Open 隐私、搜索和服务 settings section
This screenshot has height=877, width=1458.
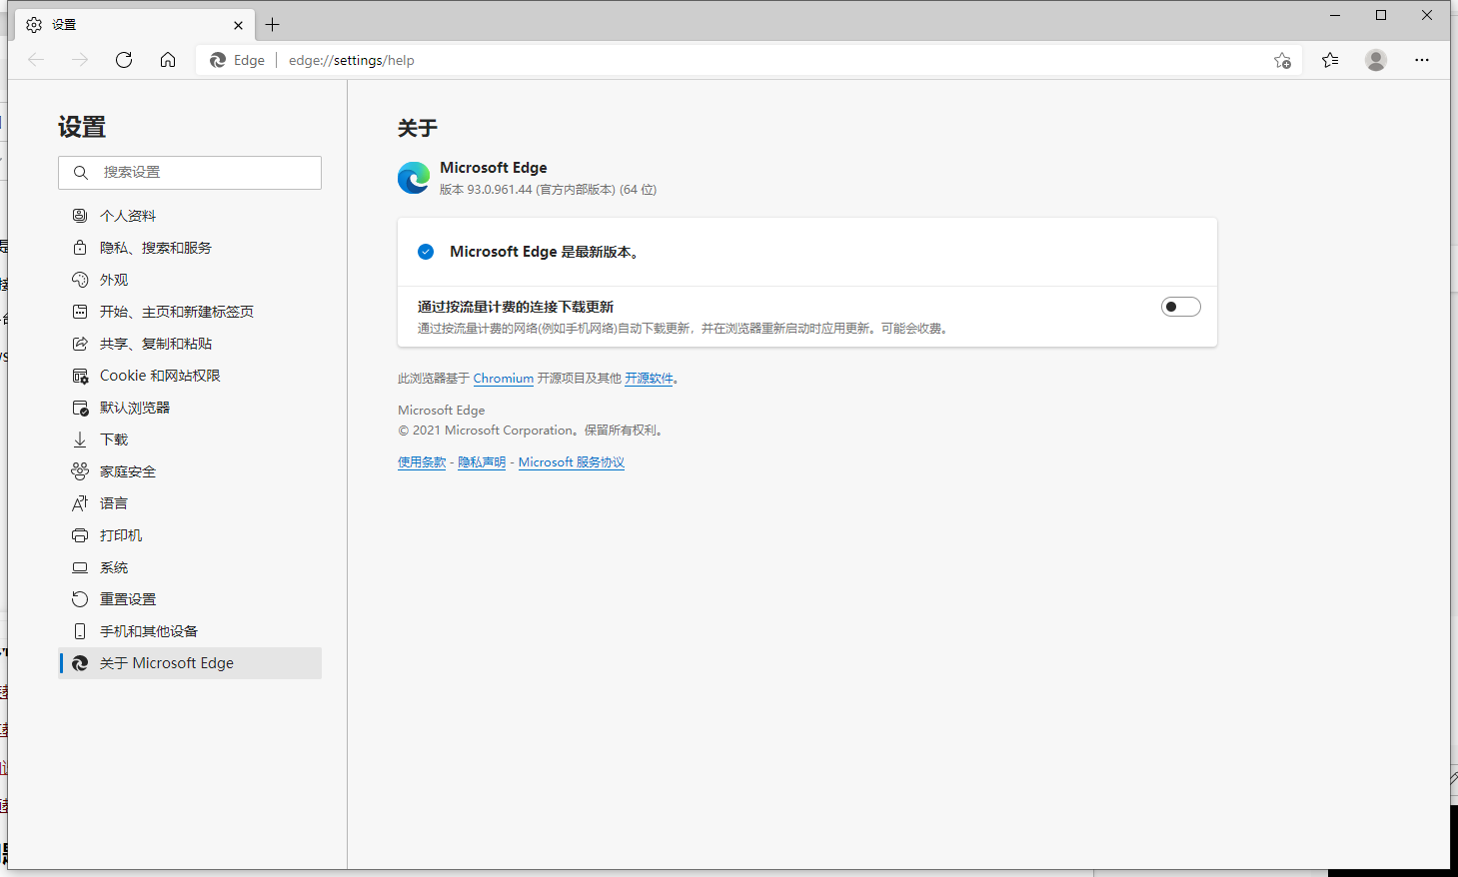tap(155, 248)
